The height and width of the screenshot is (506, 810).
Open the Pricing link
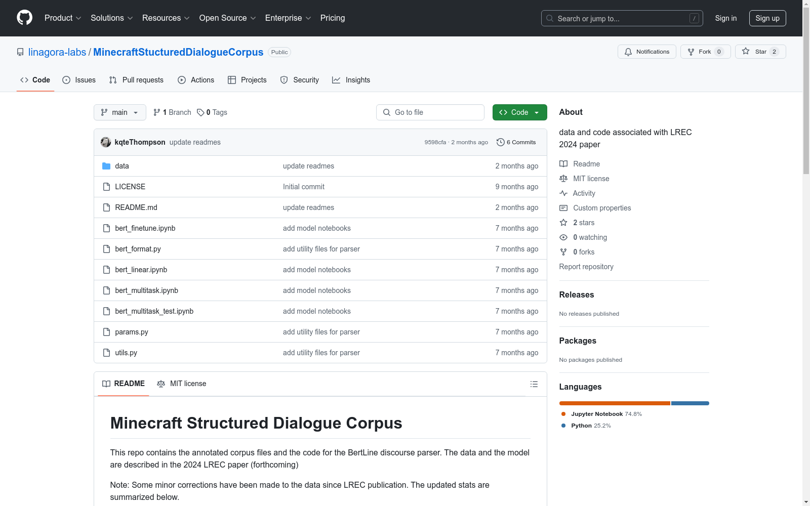333,18
